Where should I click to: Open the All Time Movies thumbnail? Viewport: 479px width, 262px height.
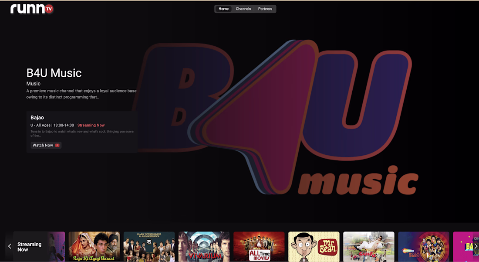259,246
